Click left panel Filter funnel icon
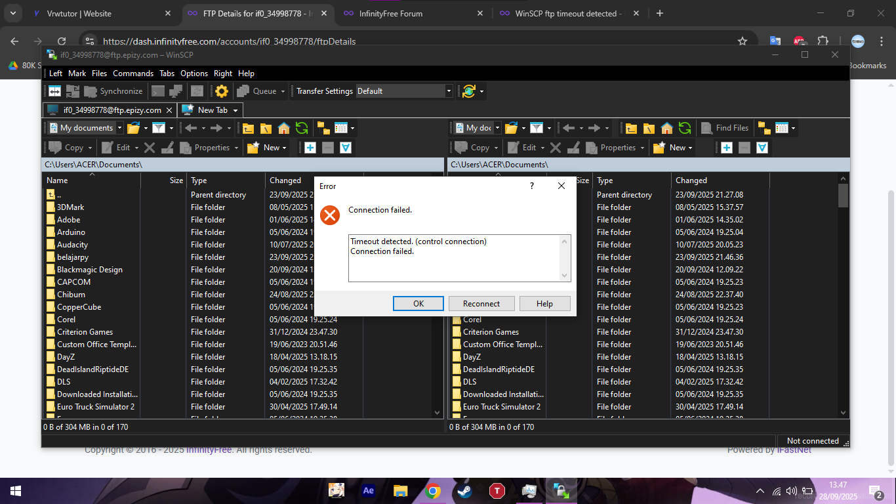The width and height of the screenshot is (896, 504). [x=159, y=128]
